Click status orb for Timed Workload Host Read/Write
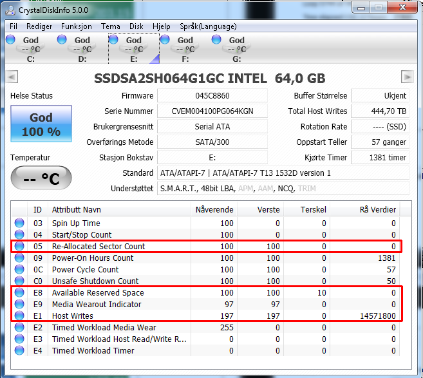423x378 pixels. (19, 339)
